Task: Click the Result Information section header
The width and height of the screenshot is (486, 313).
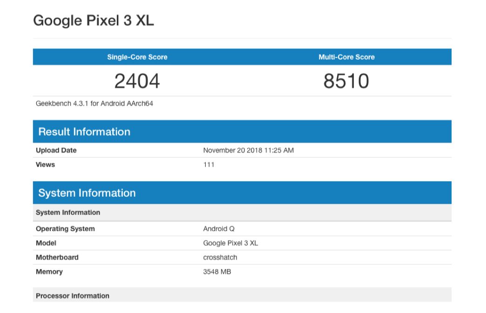Action: [x=84, y=132]
